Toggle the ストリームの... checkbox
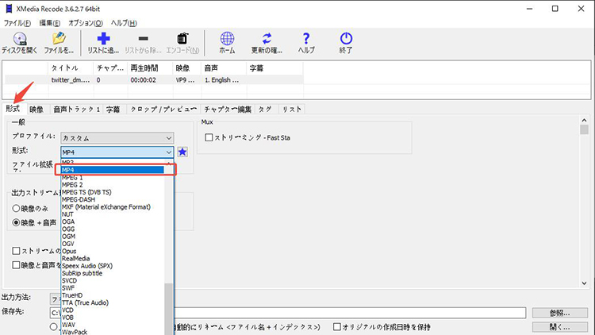The width and height of the screenshot is (595, 335). pos(16,251)
